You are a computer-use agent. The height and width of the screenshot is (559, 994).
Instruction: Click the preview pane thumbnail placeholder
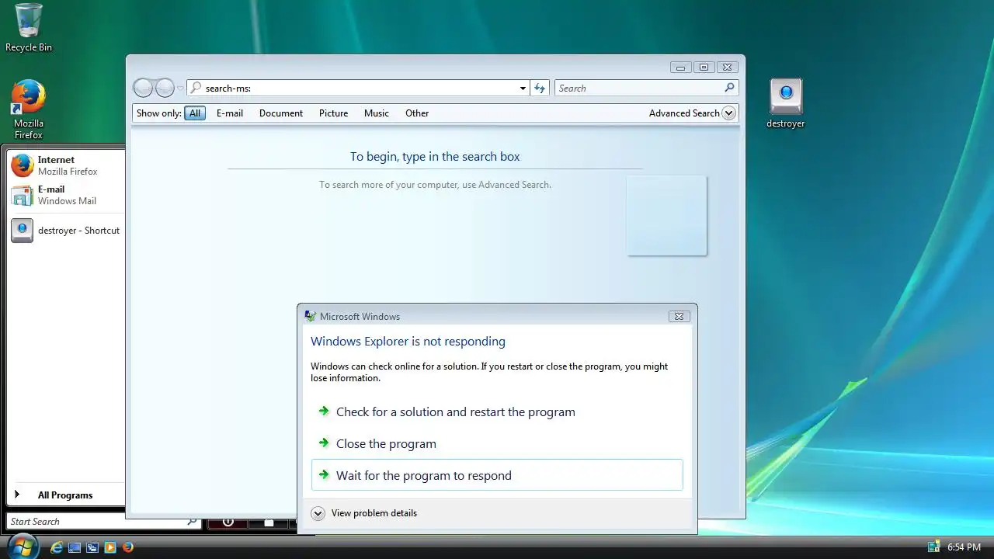pyautogui.click(x=667, y=215)
